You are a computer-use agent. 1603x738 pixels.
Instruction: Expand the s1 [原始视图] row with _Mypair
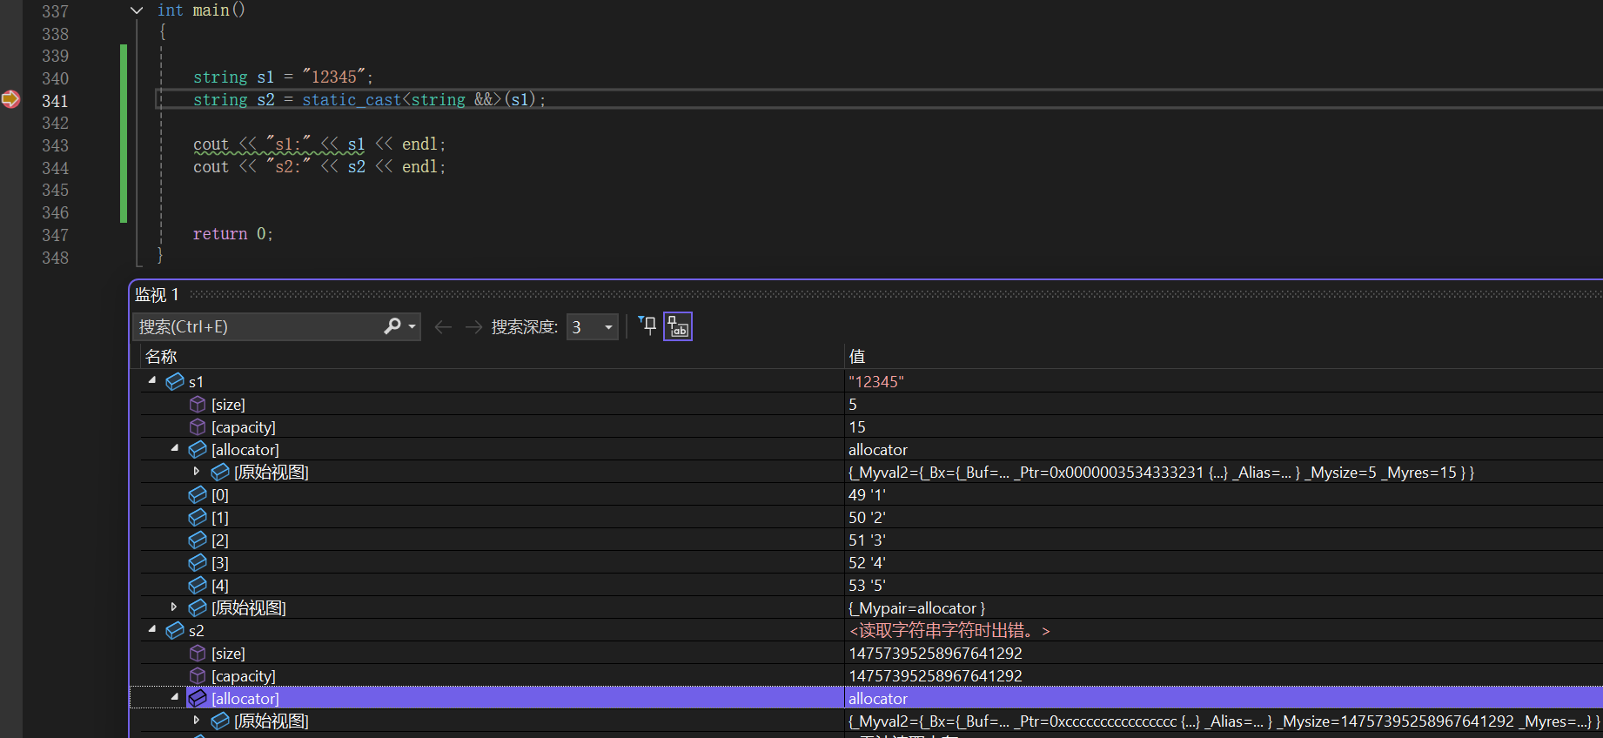pyautogui.click(x=174, y=607)
